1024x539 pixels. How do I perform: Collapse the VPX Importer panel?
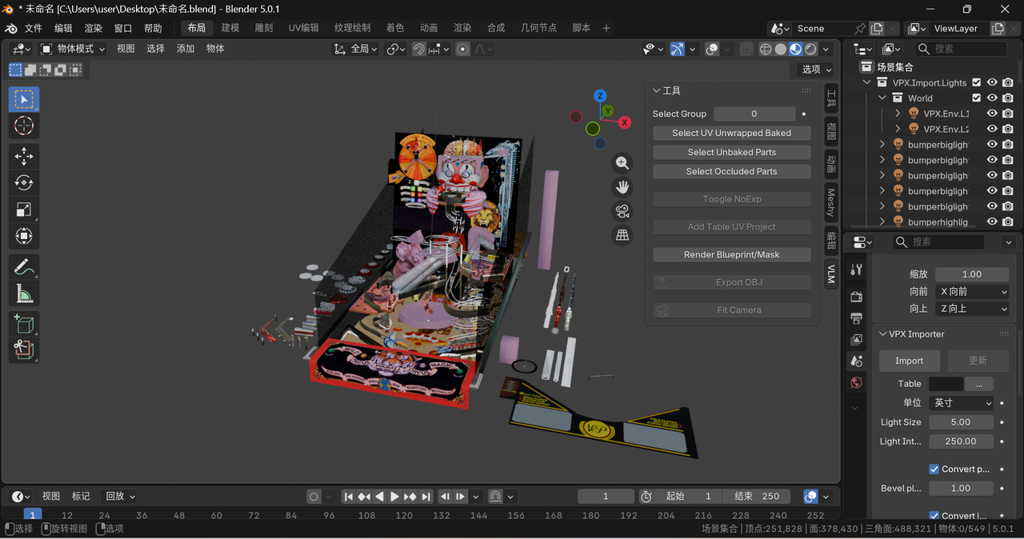click(882, 334)
